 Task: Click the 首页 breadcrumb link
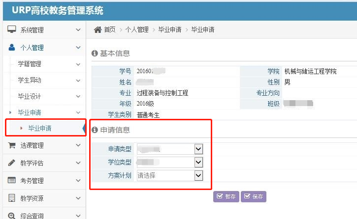click(110, 29)
